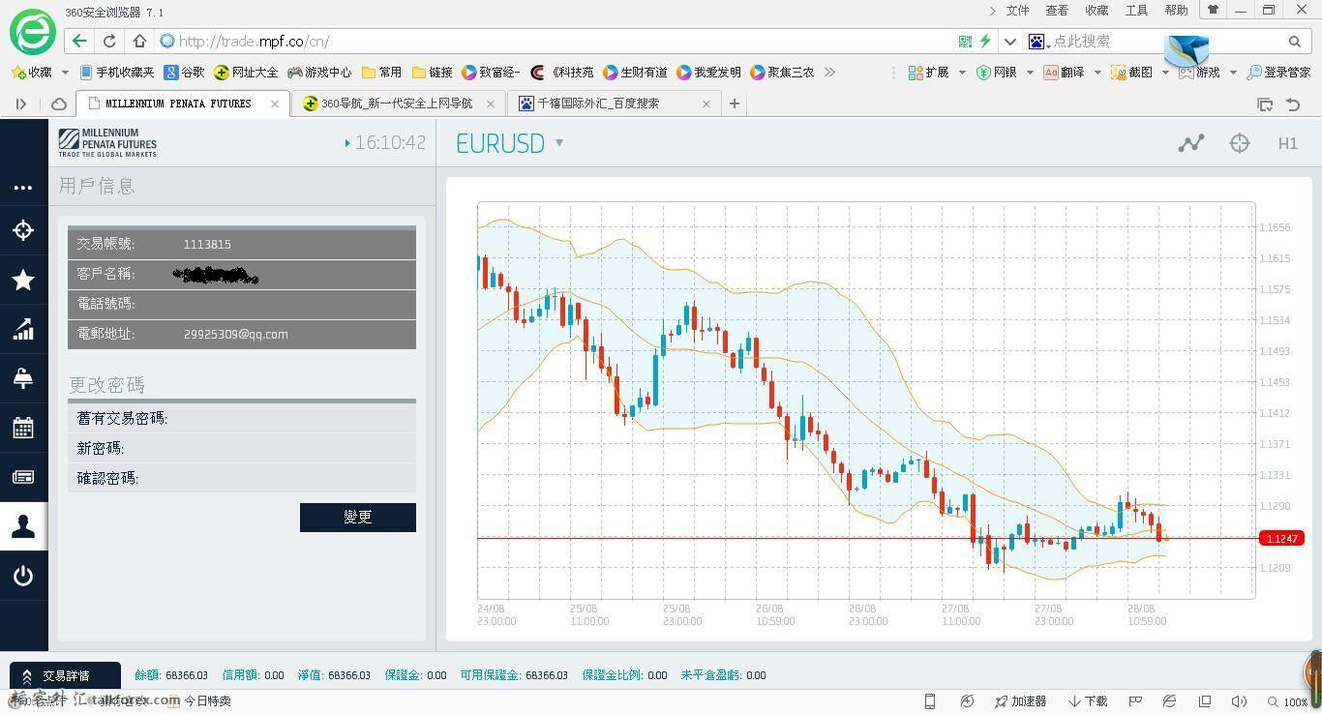The image size is (1322, 714).
Task: Select the user profile icon in sidebar
Action: point(23,526)
